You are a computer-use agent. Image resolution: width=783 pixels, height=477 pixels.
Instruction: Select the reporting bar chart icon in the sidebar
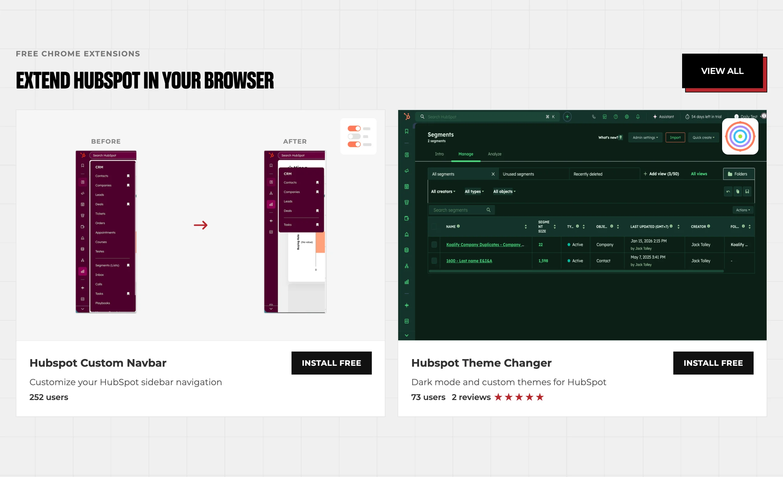click(x=406, y=282)
